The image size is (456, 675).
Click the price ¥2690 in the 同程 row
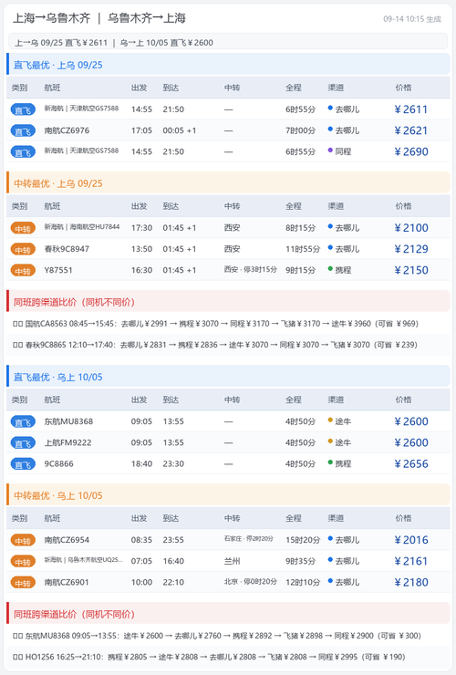pos(411,152)
